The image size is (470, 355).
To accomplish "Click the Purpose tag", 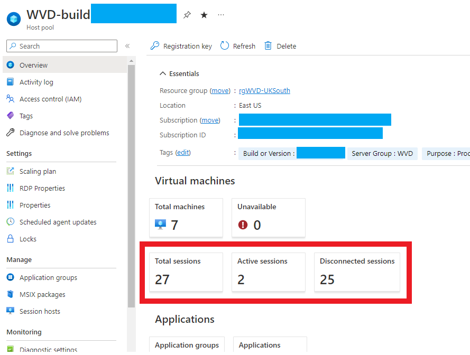I will click(x=446, y=153).
